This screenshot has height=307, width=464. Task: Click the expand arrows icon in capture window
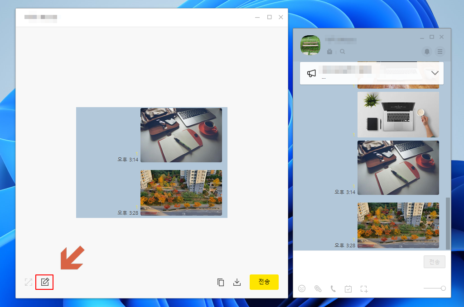[x=29, y=282]
